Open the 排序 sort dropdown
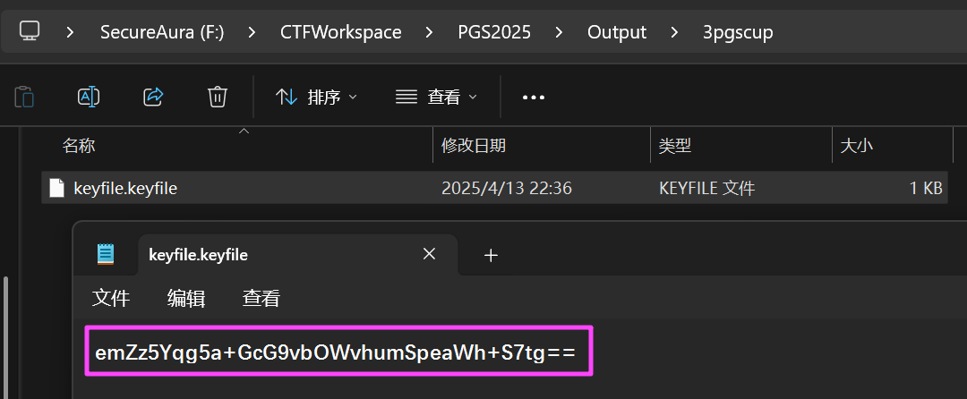Screen dimensions: 967x399 coord(316,97)
